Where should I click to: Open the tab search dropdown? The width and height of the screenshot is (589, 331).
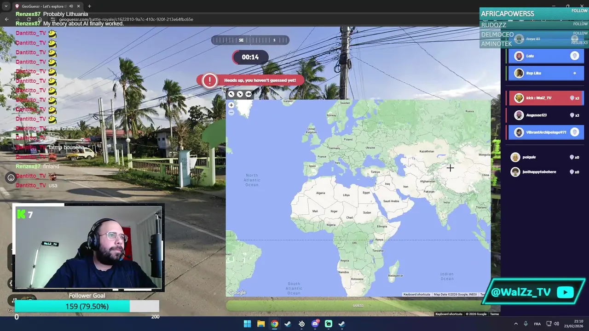(6, 6)
